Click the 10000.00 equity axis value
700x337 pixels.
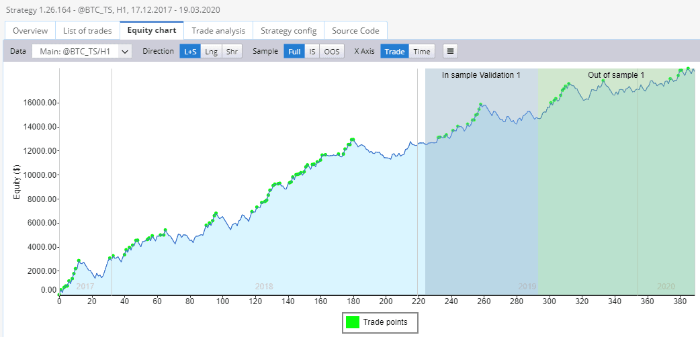coord(39,175)
